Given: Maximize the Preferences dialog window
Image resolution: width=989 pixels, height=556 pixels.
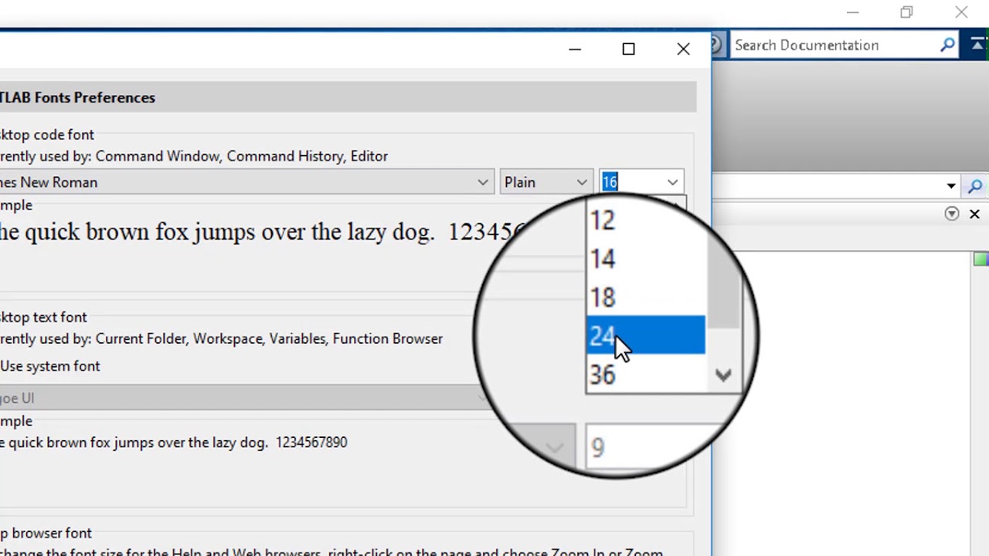Looking at the screenshot, I should (x=629, y=49).
